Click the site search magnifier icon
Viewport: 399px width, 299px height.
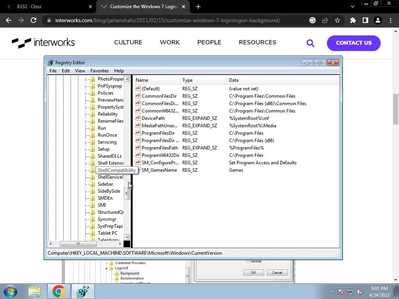coord(311,43)
